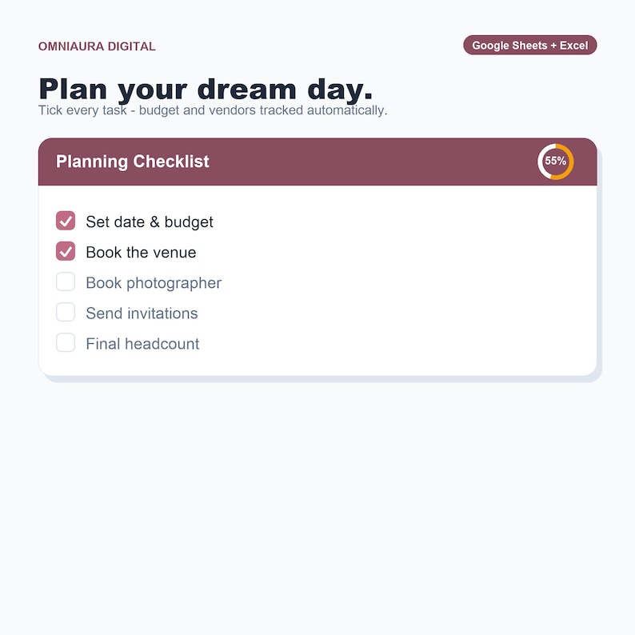The width and height of the screenshot is (635, 635).
Task: Click the Plan your dream day headline
Action: pyautogui.click(x=206, y=90)
